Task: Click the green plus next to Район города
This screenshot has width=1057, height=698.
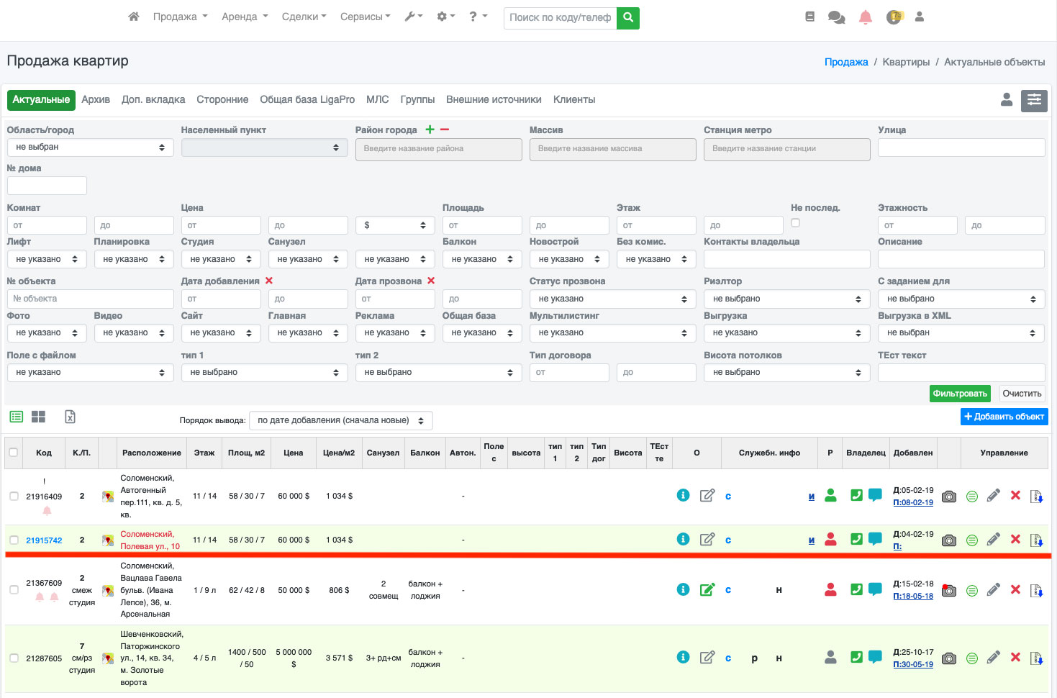Action: point(430,130)
